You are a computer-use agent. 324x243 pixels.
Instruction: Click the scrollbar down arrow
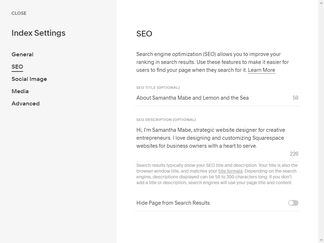coord(321,240)
